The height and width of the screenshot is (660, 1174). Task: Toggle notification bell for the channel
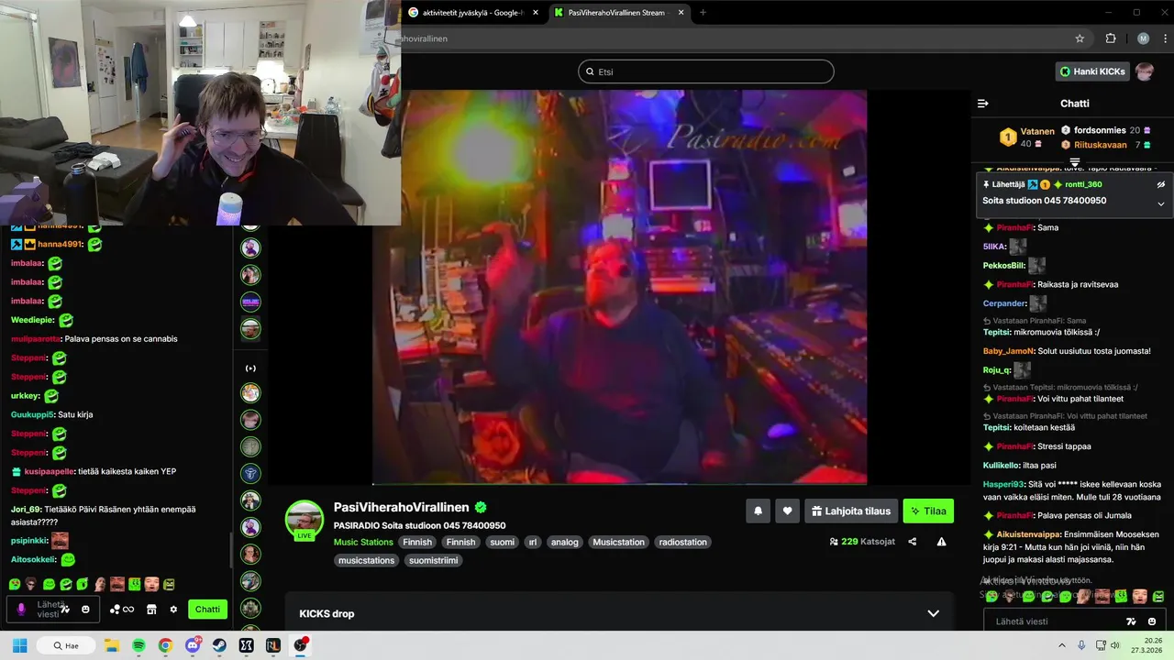pyautogui.click(x=758, y=511)
